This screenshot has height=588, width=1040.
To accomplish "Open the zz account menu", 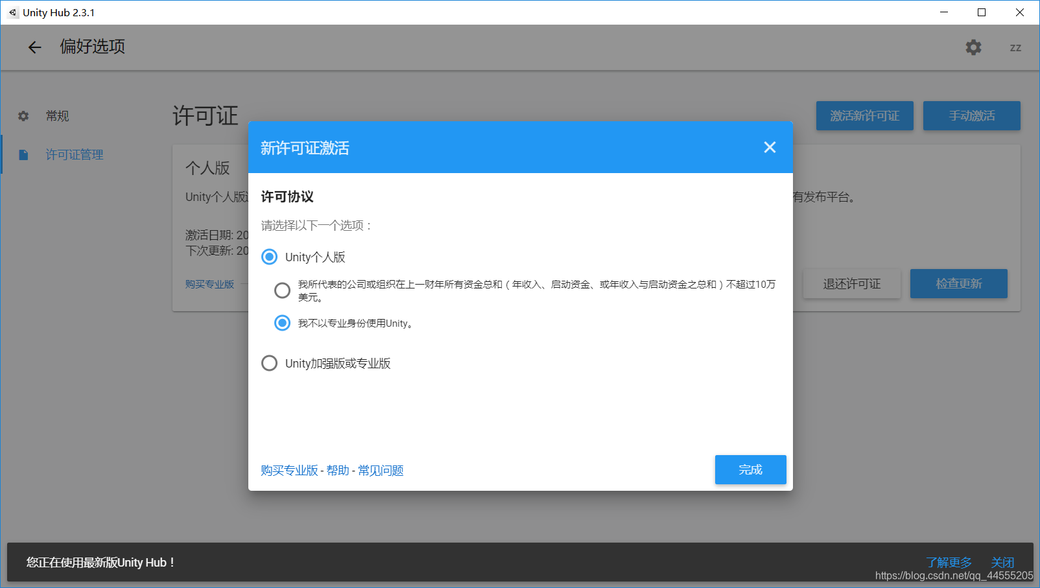I will (1015, 48).
